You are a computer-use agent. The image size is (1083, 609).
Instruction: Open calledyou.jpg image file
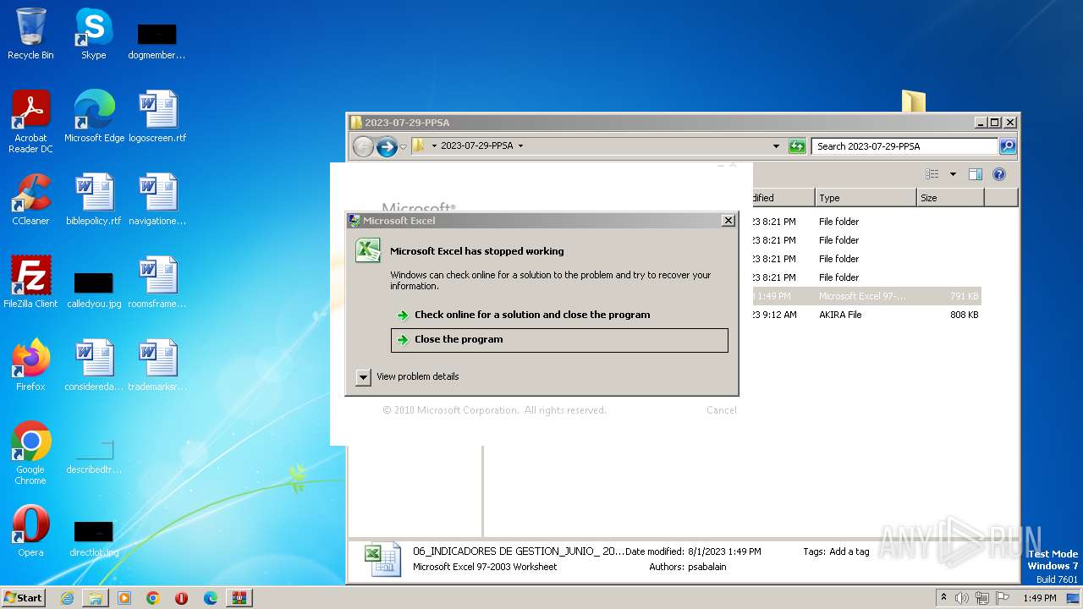pyautogui.click(x=94, y=288)
